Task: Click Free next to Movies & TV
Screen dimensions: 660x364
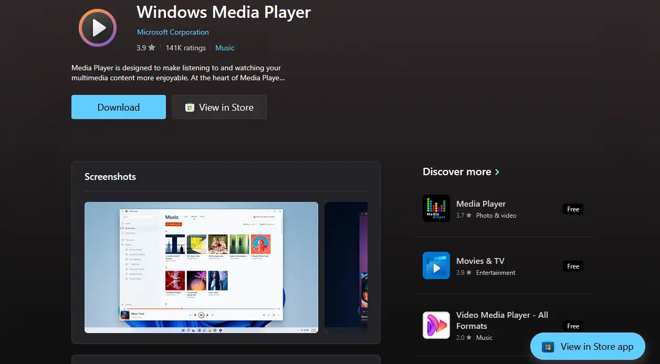Action: (x=572, y=266)
